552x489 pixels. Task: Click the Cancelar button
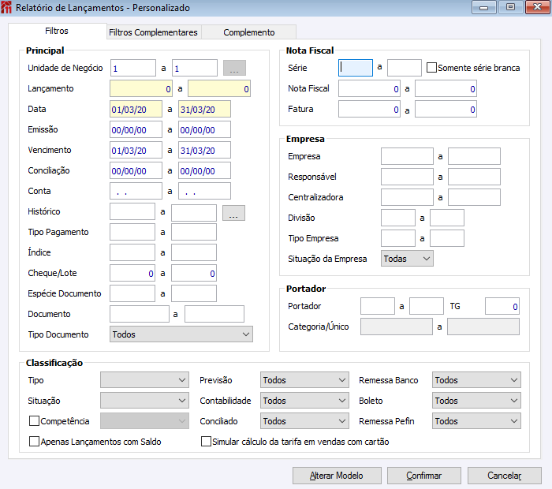tap(504, 476)
